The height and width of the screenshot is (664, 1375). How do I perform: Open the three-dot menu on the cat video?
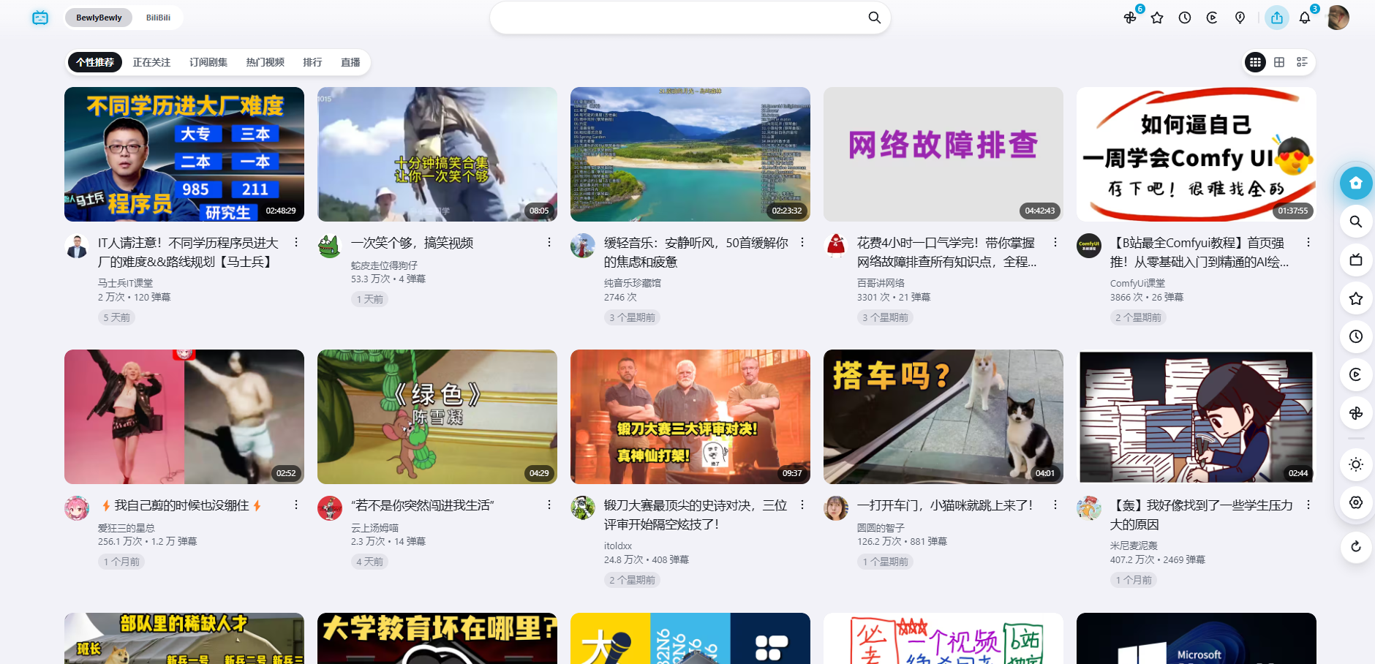coord(1055,505)
